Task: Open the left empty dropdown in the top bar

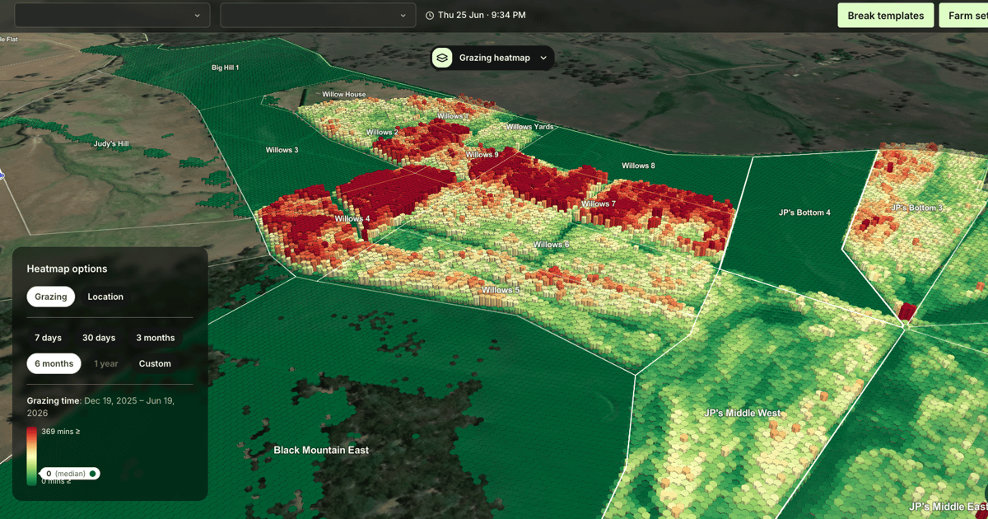Action: tap(112, 15)
